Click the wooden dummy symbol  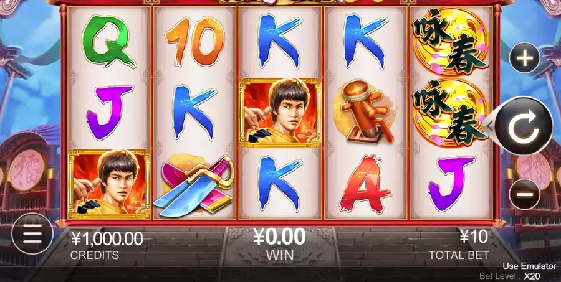coord(365,112)
